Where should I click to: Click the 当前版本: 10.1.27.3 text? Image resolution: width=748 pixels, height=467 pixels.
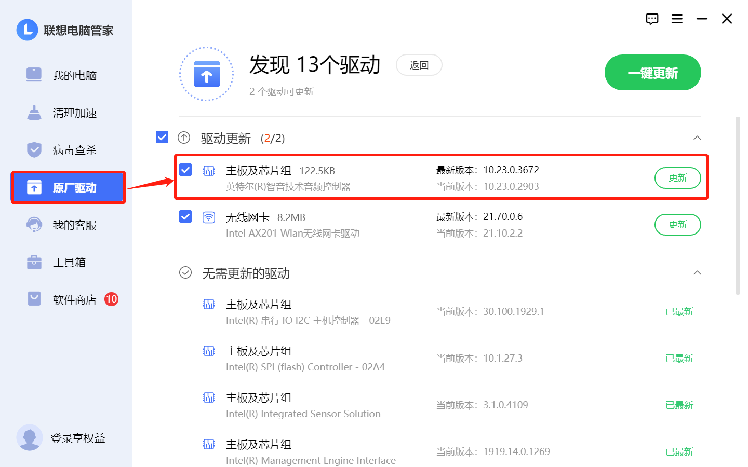pos(479,359)
